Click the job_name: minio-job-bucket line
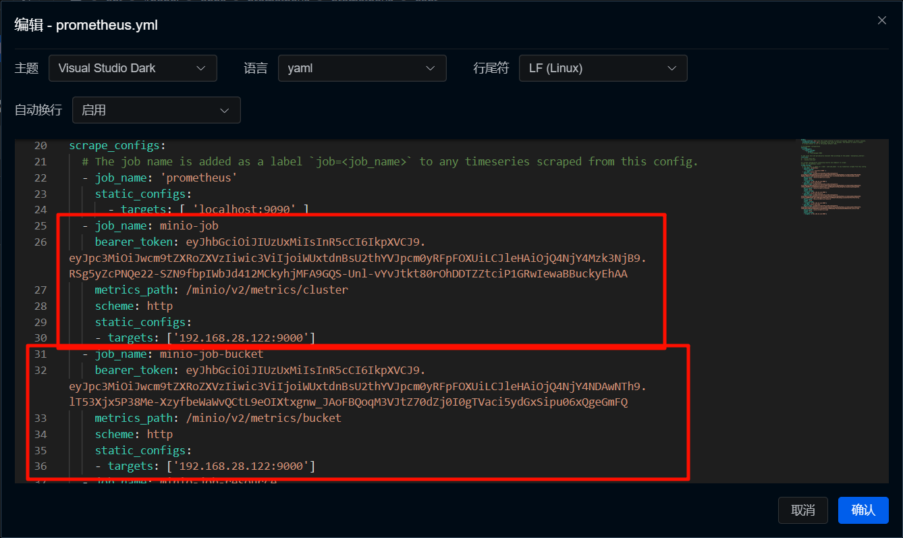This screenshot has width=903, height=538. (x=172, y=354)
